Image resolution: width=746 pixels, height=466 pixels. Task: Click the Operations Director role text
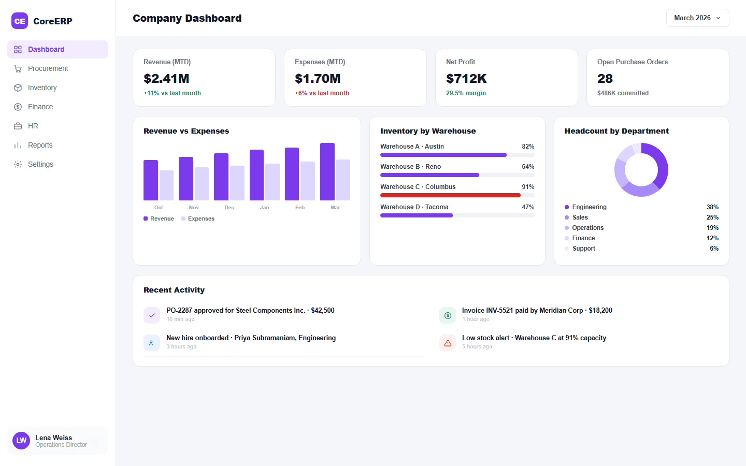click(61, 445)
